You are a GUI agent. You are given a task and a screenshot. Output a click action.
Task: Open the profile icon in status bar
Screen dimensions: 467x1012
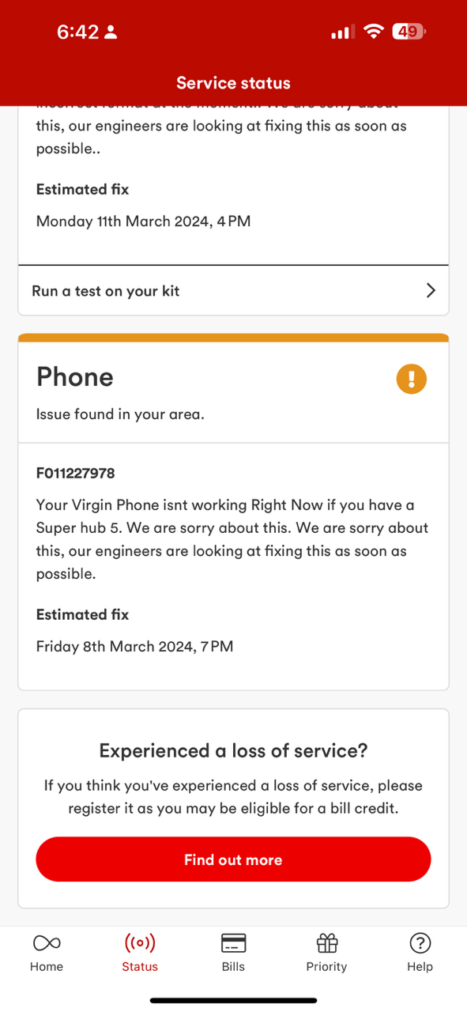[x=110, y=32]
